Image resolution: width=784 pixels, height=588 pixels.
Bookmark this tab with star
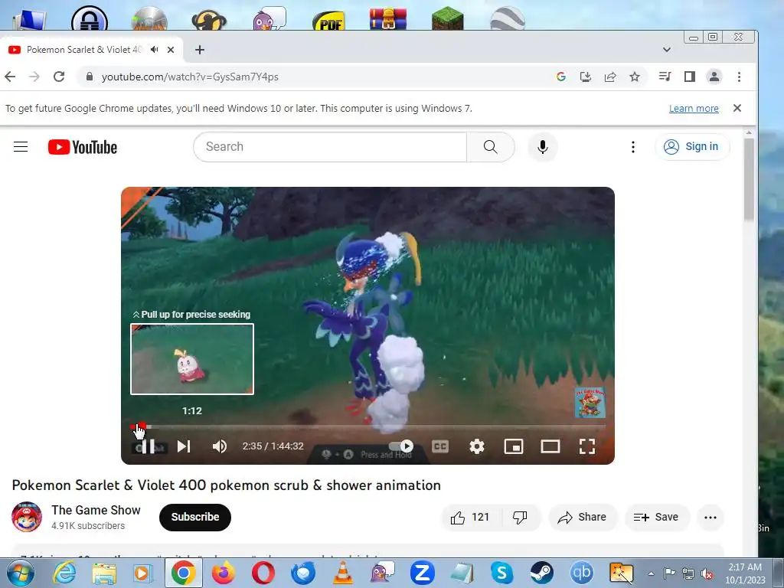tap(635, 77)
